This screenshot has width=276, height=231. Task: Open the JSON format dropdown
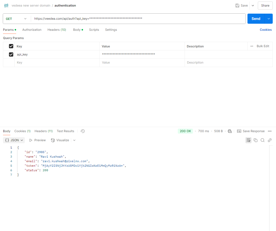coord(14,140)
